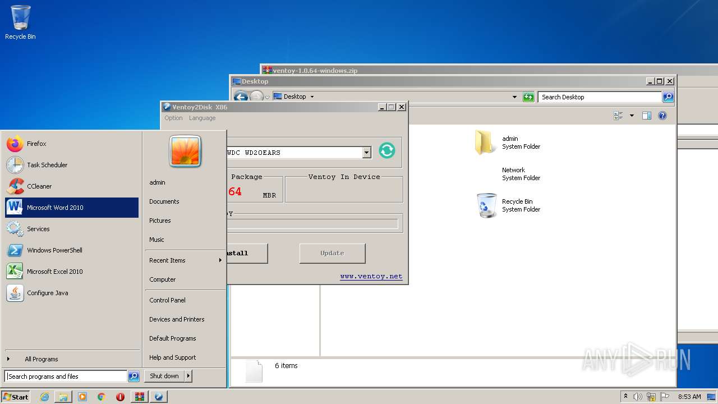The height and width of the screenshot is (404, 718).
Task: Launch Windows PowerShell from the Start menu
Action: (72, 250)
